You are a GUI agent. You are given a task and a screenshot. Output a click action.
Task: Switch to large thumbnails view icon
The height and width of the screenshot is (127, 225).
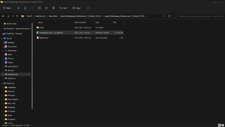[x=223, y=126]
